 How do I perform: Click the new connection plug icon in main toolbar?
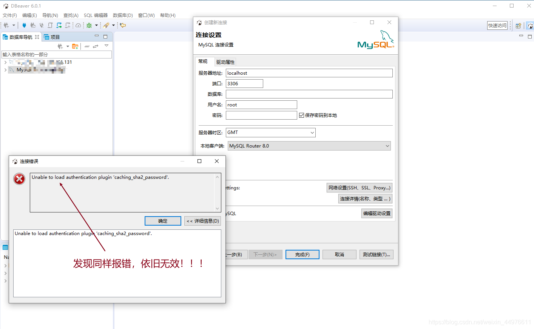[x=6, y=25]
